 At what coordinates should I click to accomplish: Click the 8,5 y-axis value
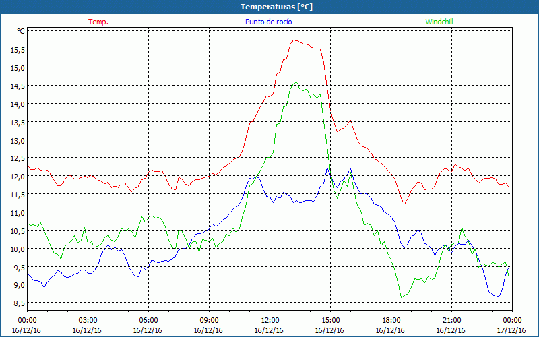pyautogui.click(x=20, y=303)
